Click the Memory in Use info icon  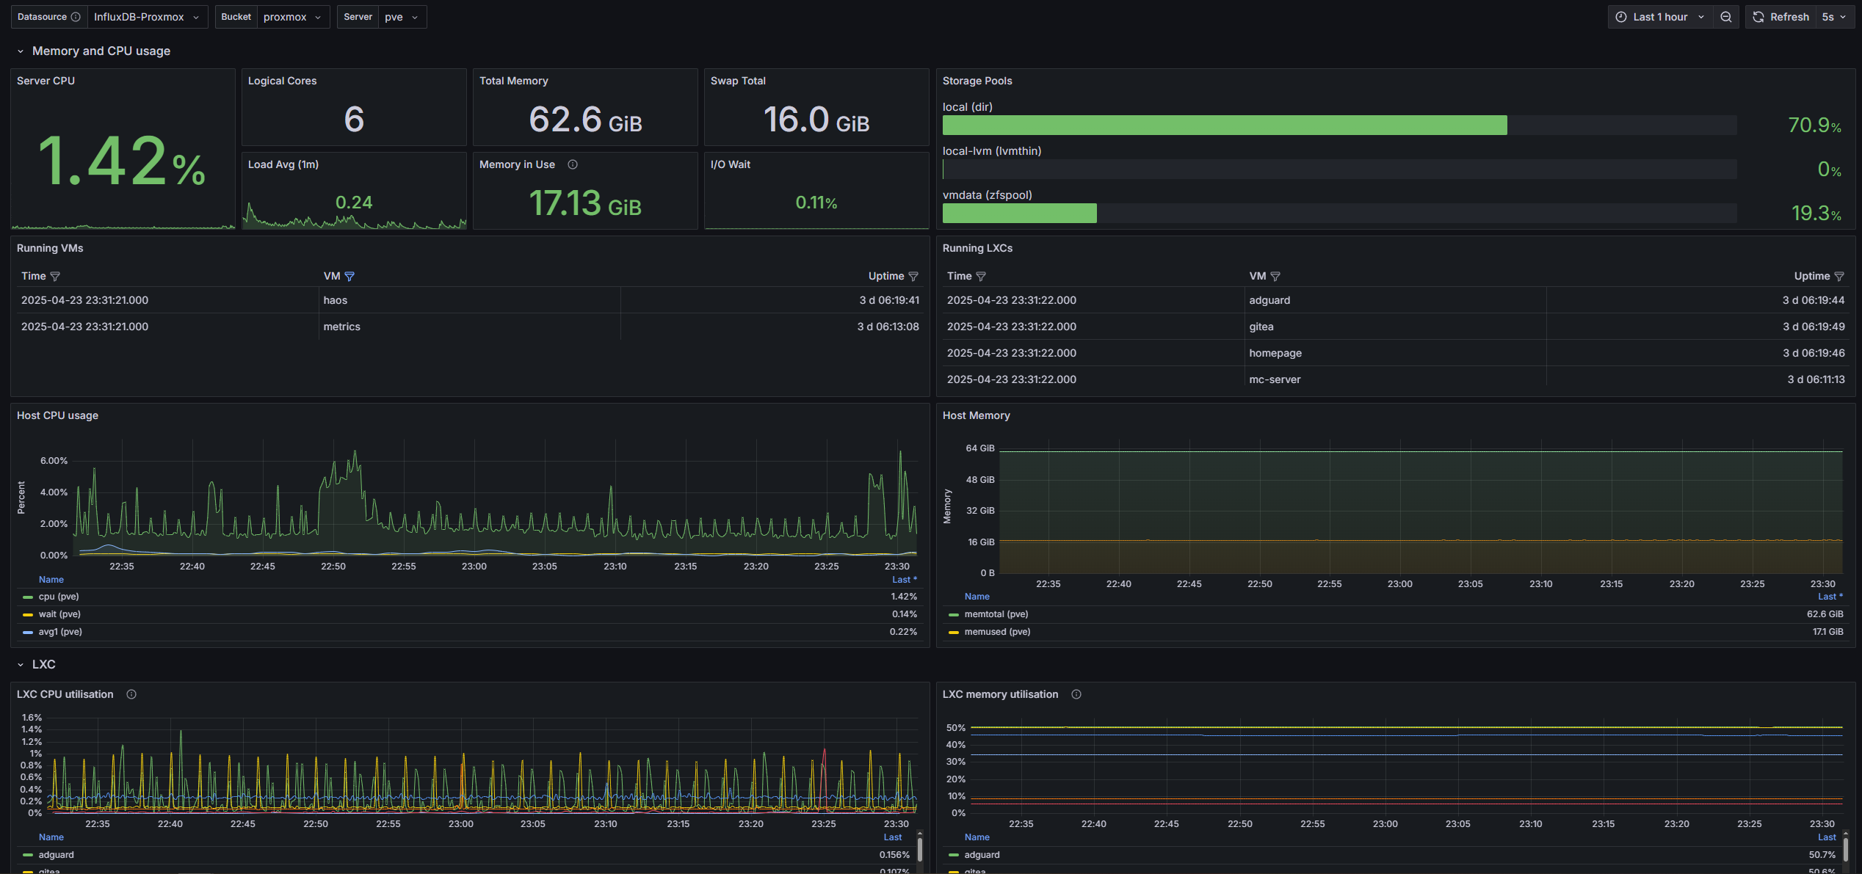tap(573, 164)
